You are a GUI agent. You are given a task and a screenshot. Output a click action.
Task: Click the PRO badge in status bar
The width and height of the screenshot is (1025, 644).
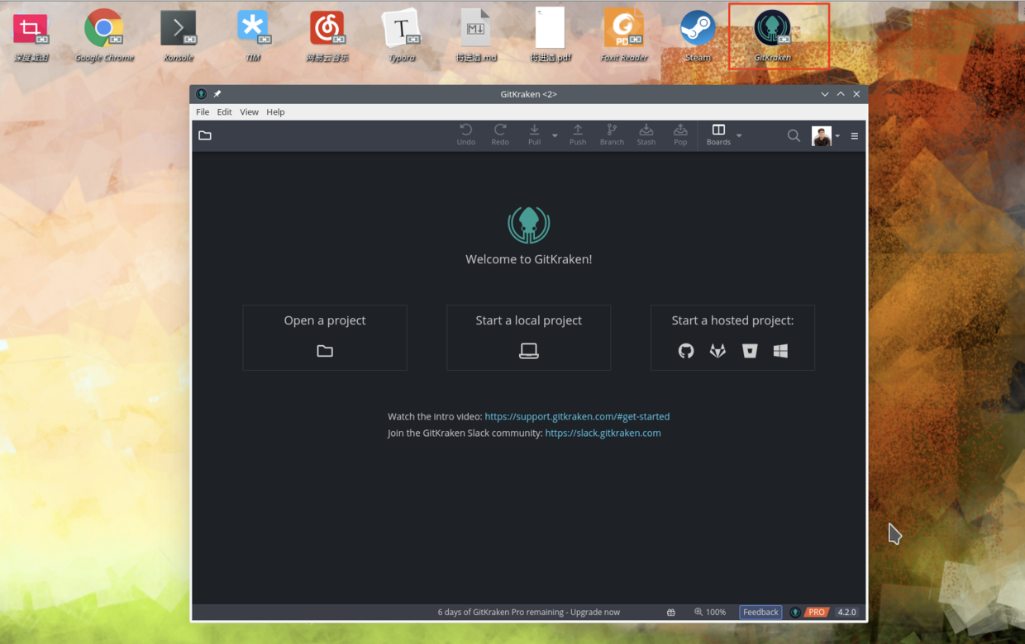click(817, 613)
